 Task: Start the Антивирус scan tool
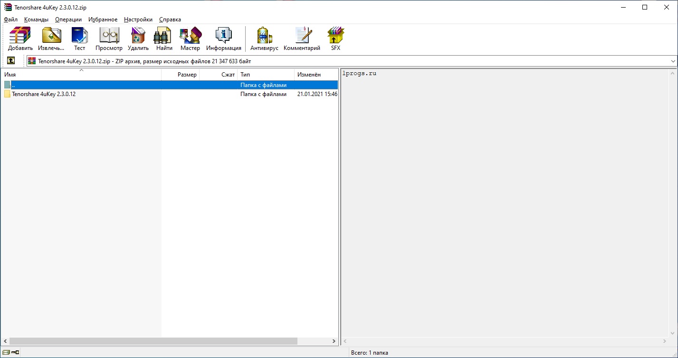tap(264, 39)
